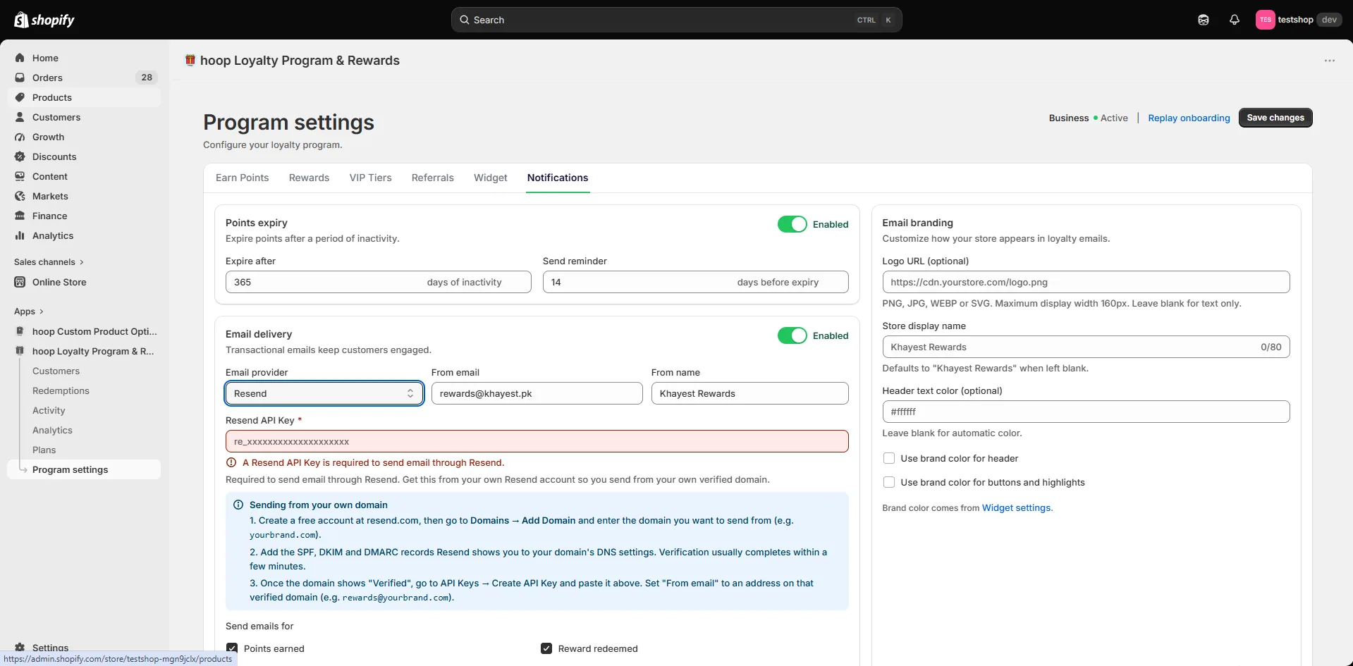Click the info icon beside Sending from your own domain
1353x666 pixels.
click(x=238, y=505)
